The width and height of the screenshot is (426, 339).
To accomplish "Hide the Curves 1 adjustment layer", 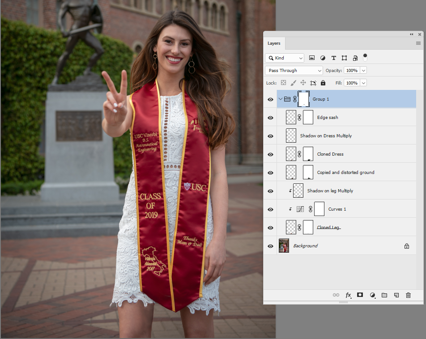I will [x=270, y=209].
